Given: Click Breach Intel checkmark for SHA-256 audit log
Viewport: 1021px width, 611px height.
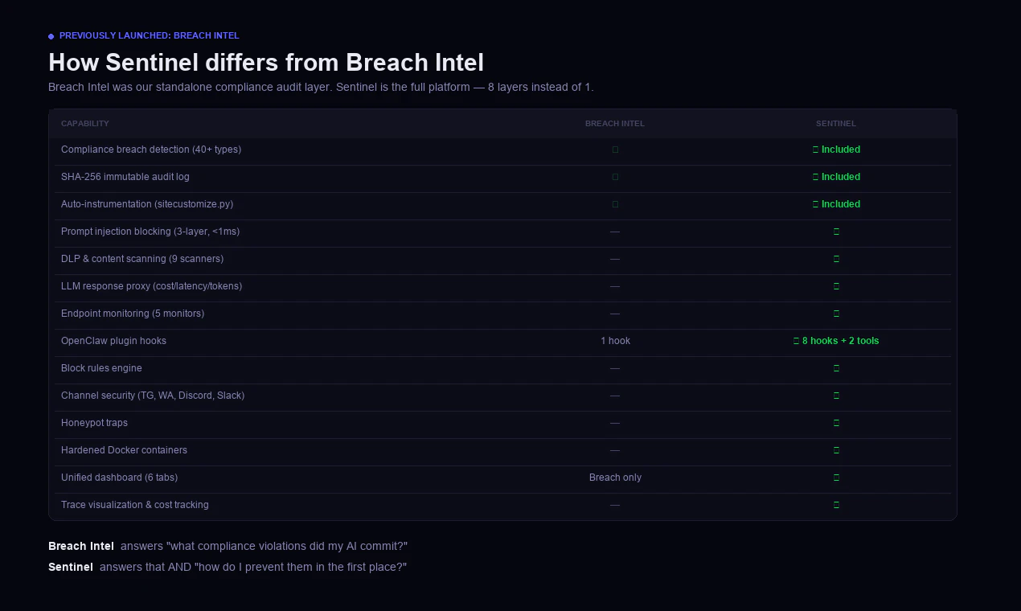Looking at the screenshot, I should [615, 177].
